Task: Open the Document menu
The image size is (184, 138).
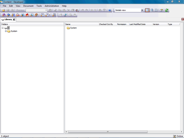Action: coord(28,6)
